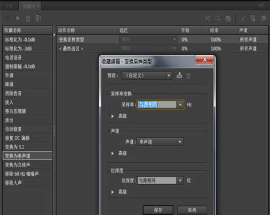Screen dimensions: 270x215
Task: Click the play favorite button
Action: (18, 18)
